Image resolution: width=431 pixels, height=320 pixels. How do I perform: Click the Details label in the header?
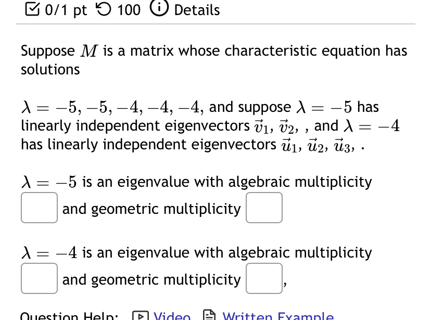[x=196, y=10]
